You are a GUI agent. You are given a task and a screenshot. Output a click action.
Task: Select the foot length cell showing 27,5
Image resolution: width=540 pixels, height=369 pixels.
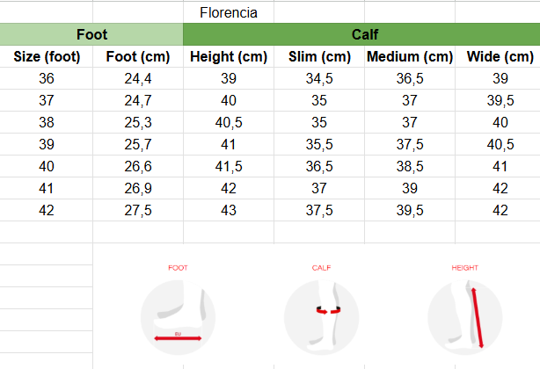[x=137, y=211]
